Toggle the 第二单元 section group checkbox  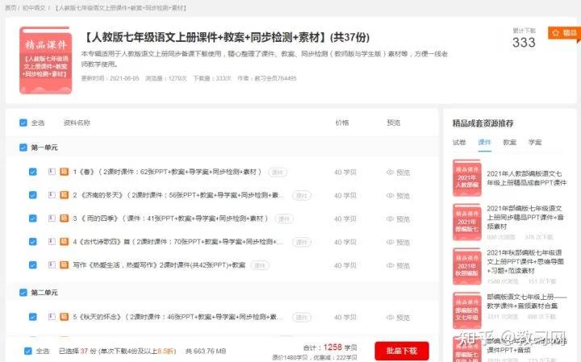coord(23,293)
